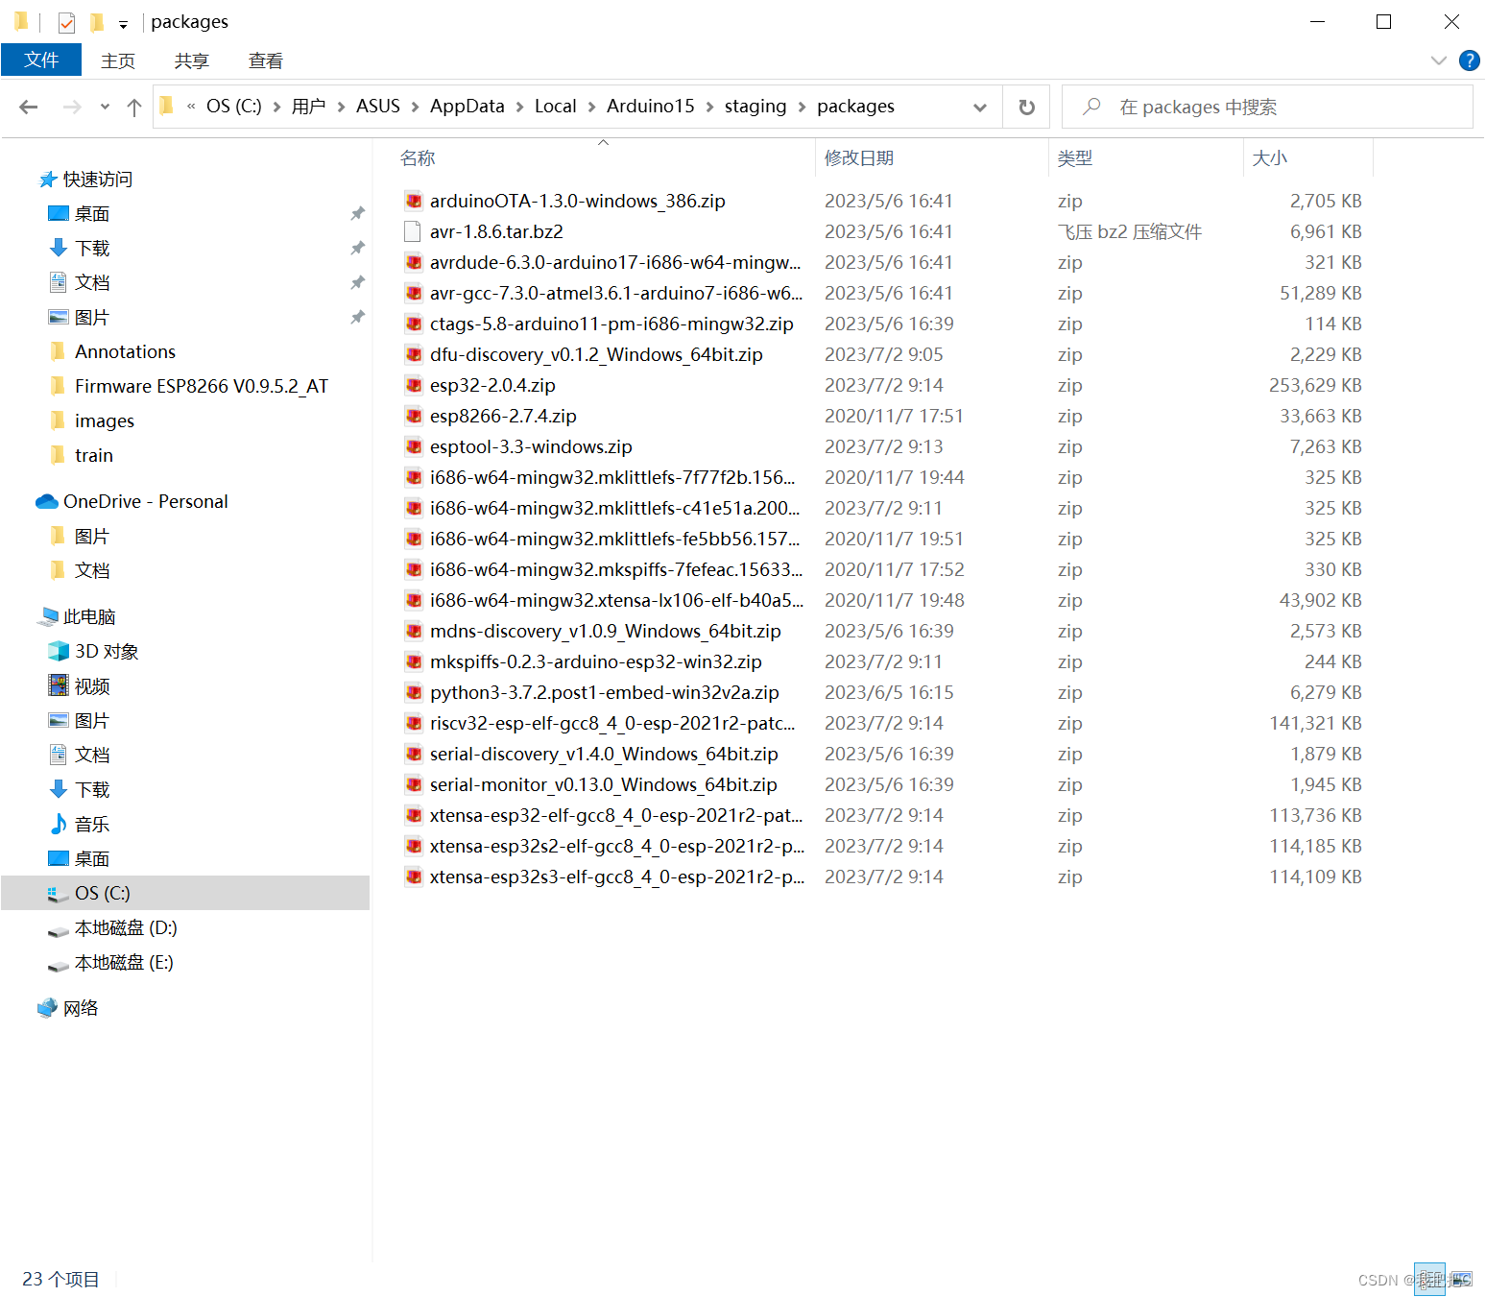Screen dimensions: 1486x1297
Task: Open images folder in sidebar
Action: click(105, 420)
